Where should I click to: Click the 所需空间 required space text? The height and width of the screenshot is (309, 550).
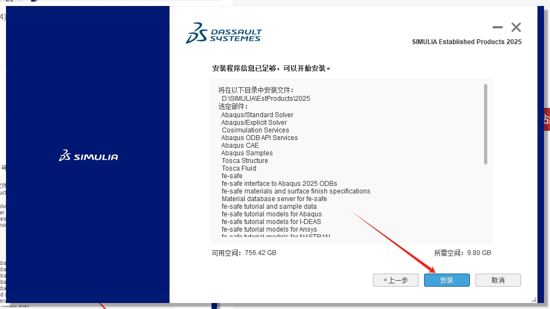tap(462, 253)
